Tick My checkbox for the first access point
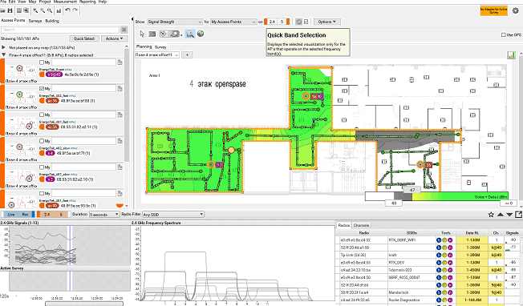Screen dimensions: 523x306 coord(42,62)
